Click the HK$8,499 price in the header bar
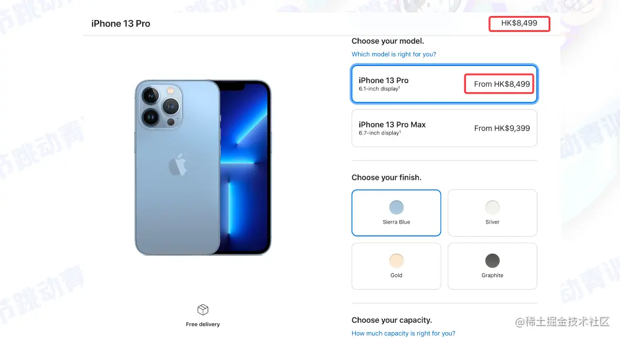620x338 pixels. click(x=519, y=24)
